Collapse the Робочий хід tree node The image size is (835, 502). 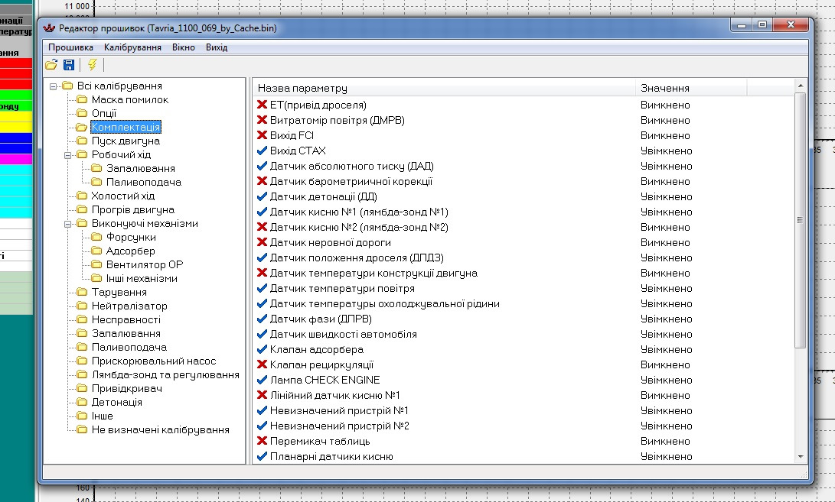67,155
